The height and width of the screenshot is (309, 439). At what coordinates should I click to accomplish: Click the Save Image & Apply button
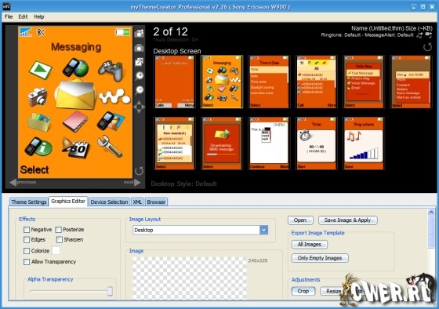(347, 220)
